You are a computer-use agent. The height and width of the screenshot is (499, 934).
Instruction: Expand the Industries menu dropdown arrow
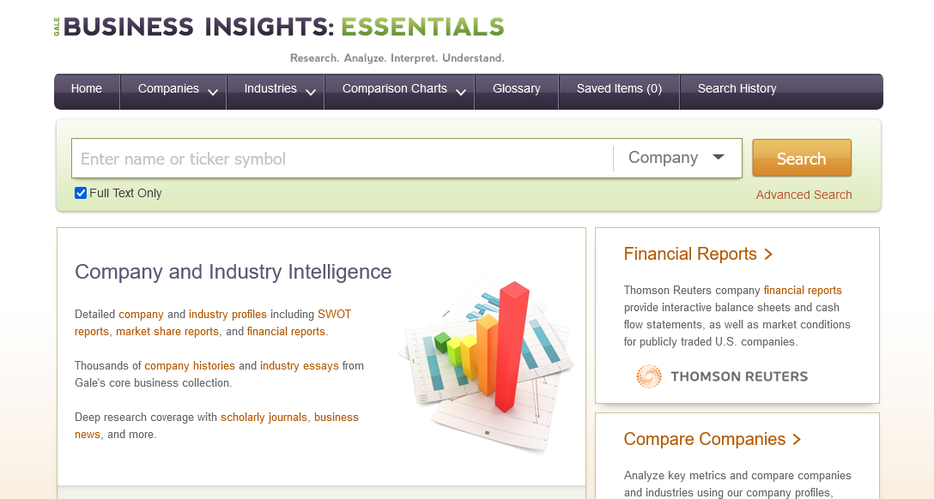click(311, 92)
